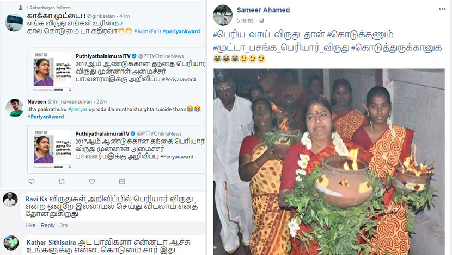Open girikaalan's profile avatar
The width and height of the screenshot is (452, 255).
[14, 22]
